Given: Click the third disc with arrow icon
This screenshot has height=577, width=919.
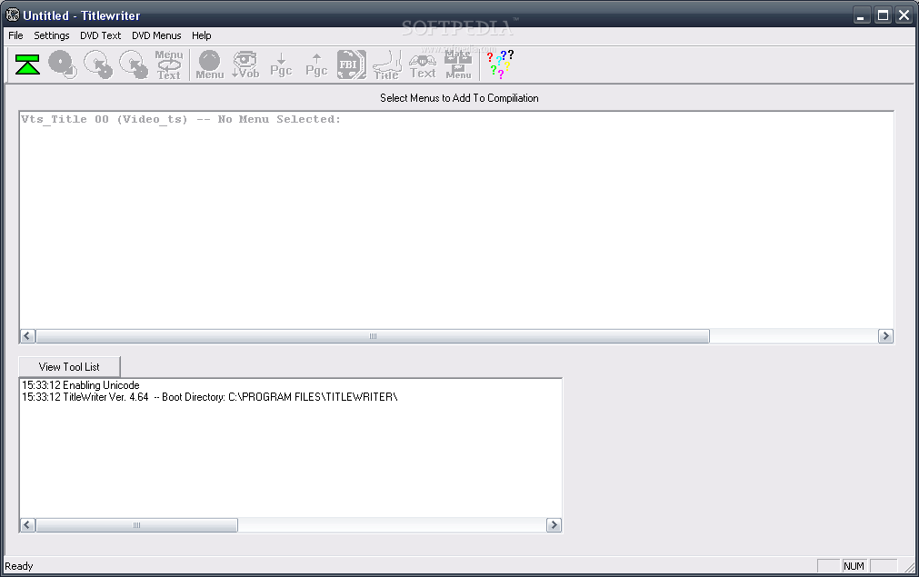Looking at the screenshot, I should [x=134, y=65].
